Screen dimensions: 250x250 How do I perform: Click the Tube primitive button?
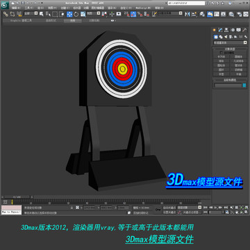pos(239,65)
